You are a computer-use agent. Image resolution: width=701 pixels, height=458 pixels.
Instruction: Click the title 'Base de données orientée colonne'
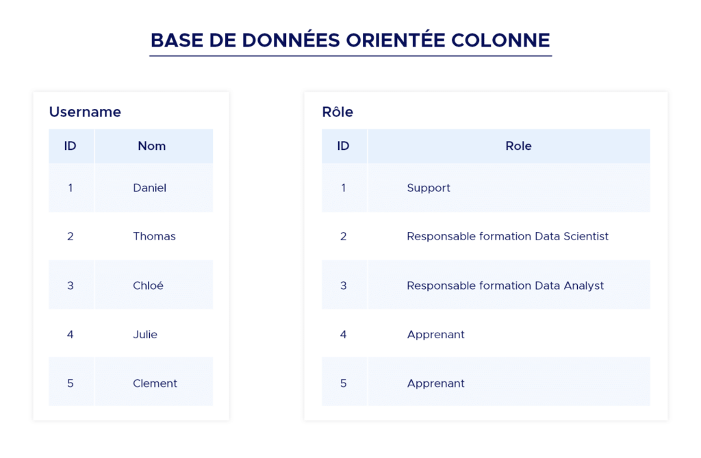[x=350, y=40]
